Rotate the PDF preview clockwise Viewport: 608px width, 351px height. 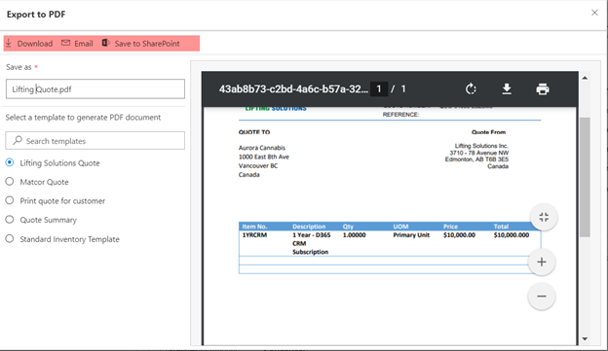tap(471, 89)
